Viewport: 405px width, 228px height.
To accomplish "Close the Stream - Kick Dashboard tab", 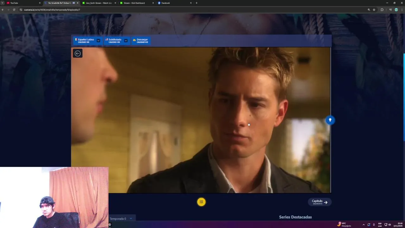I will pyautogui.click(x=153, y=3).
